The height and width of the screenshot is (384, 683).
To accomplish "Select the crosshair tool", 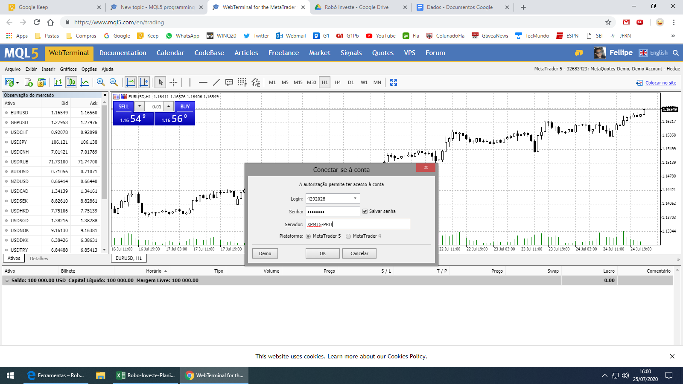I will click(173, 82).
